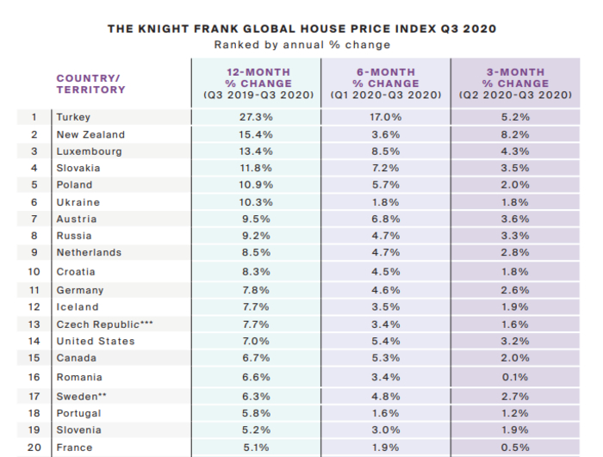Viewport: 603px width, 457px height.
Task: Click Poland's 5.7% 6-month value
Action: [385, 185]
